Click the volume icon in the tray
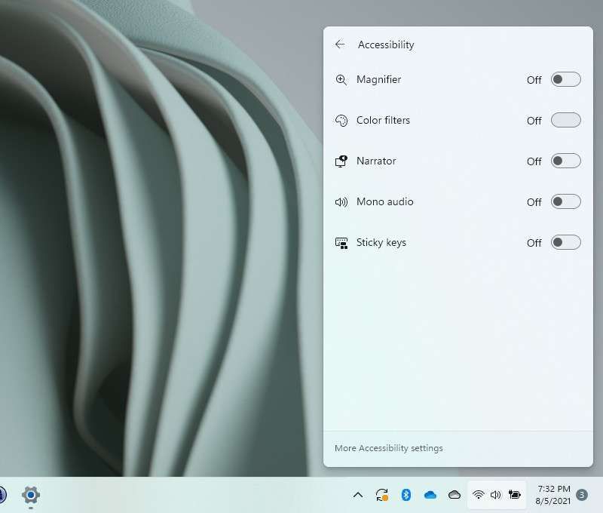The height and width of the screenshot is (513, 603). pos(496,495)
